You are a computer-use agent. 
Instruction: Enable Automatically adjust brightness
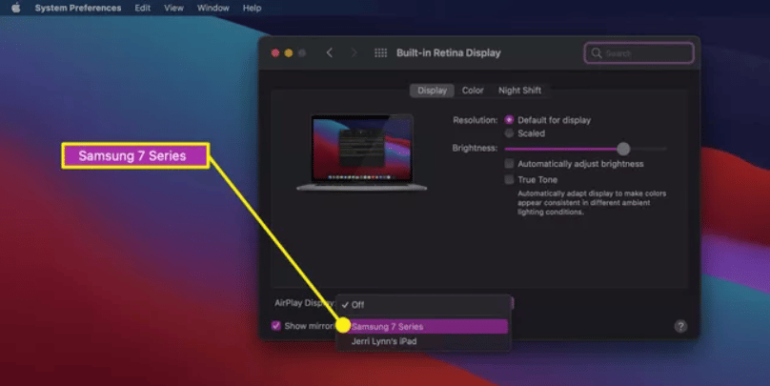[509, 164]
